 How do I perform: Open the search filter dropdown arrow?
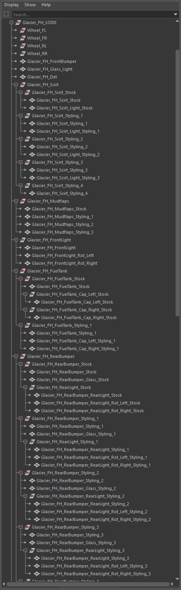point(176,15)
